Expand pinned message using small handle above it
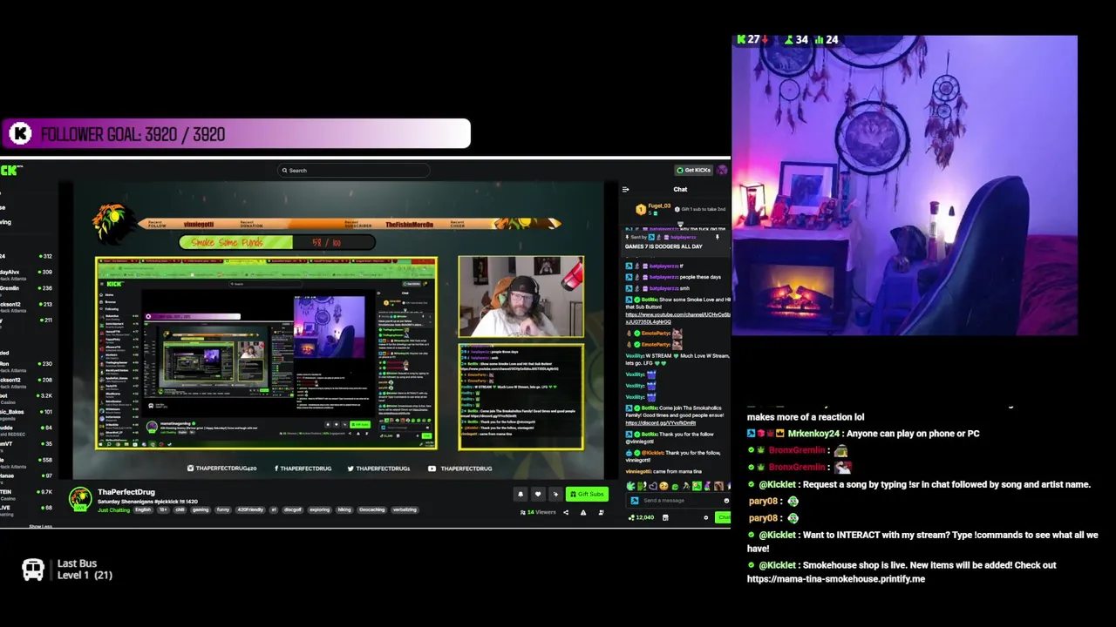Image resolution: width=1116 pixels, height=627 pixels. click(680, 224)
